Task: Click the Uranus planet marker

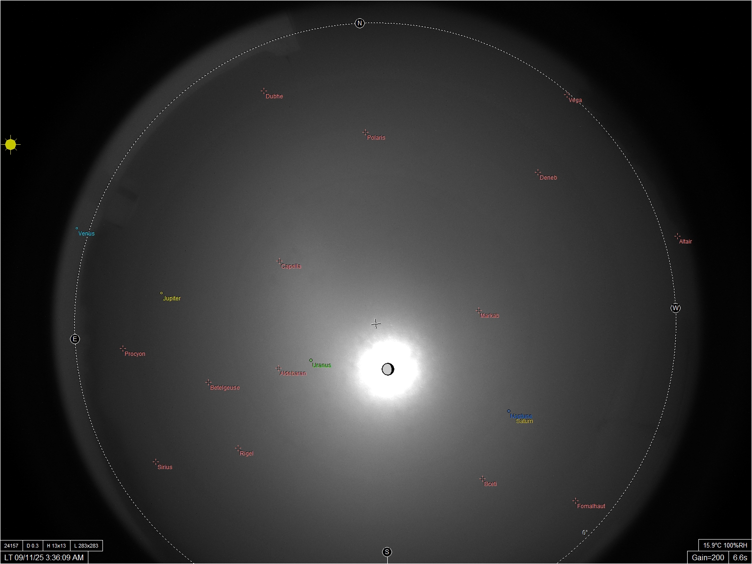Action: 311,360
